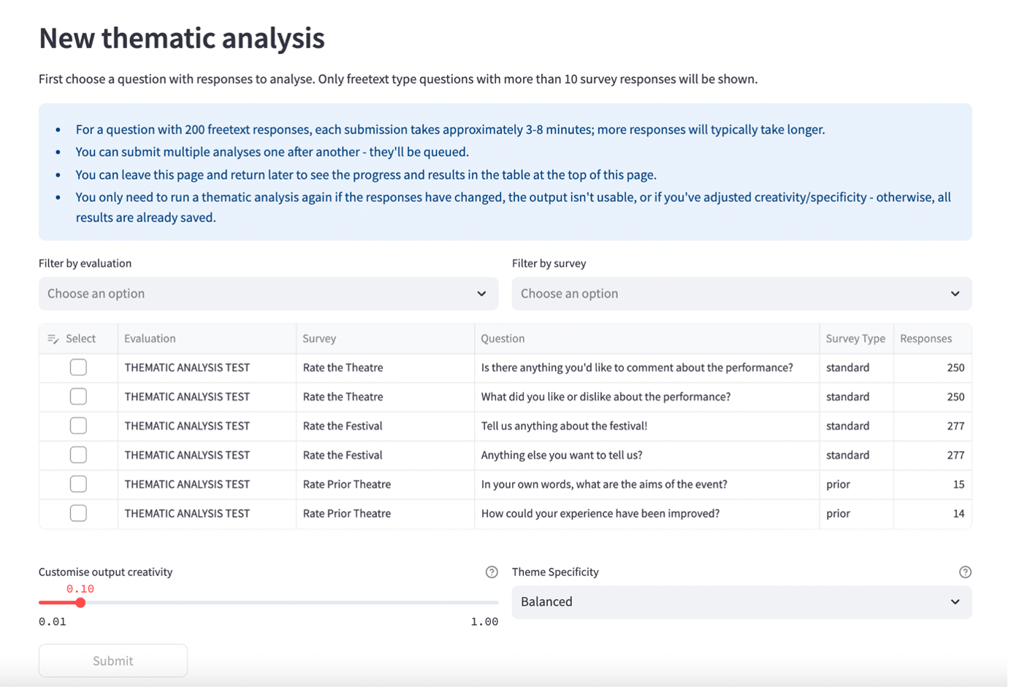
Task: Check the 'aims of the event' question row
Action: (78, 484)
